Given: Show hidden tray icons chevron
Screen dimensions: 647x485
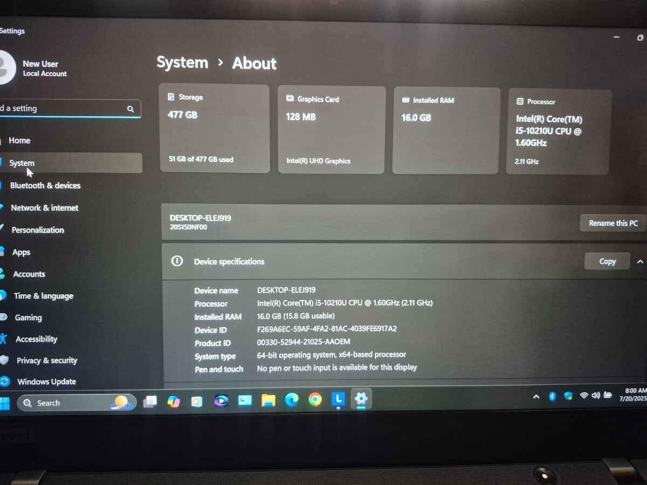Looking at the screenshot, I should click(x=536, y=397).
